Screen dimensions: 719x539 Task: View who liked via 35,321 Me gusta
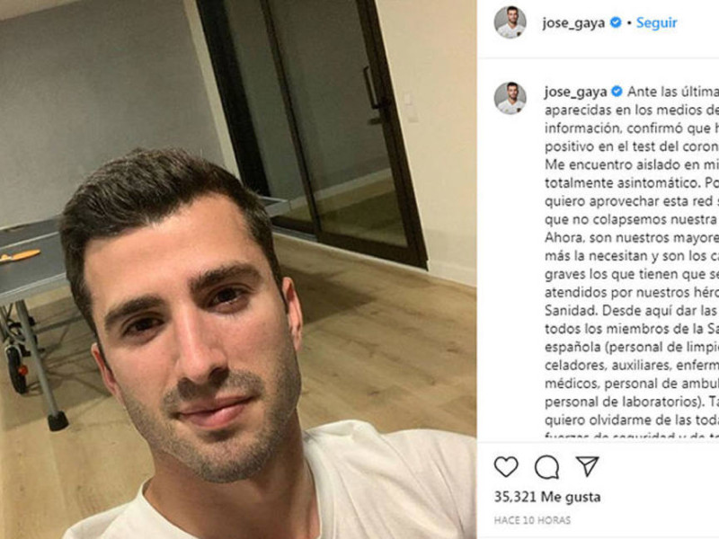point(547,497)
